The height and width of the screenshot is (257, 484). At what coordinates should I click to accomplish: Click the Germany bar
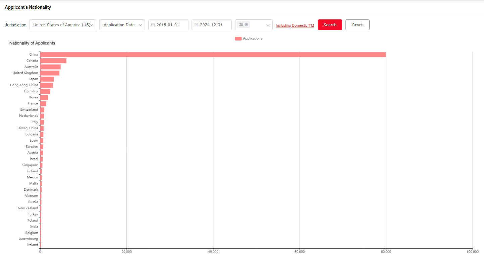tap(45, 91)
